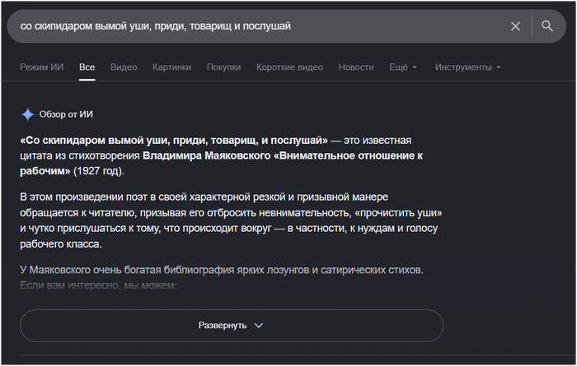This screenshot has width=577, height=366.
Task: Open the Инструменты dropdown
Action: point(467,67)
